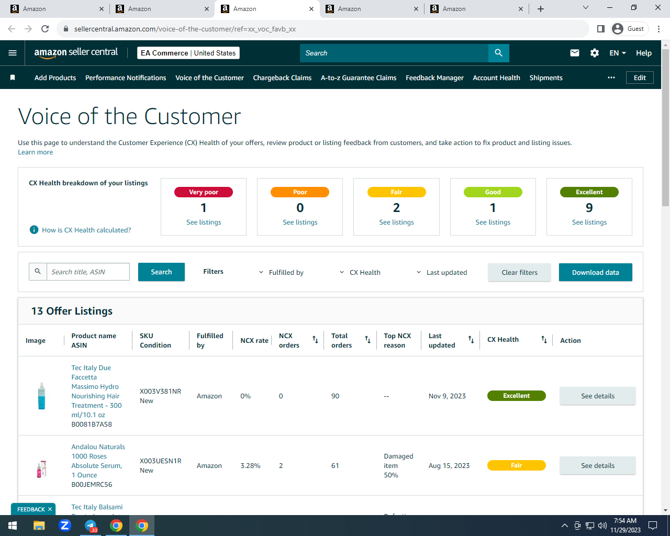Open Help in the header
Image resolution: width=670 pixels, height=536 pixels.
point(644,53)
